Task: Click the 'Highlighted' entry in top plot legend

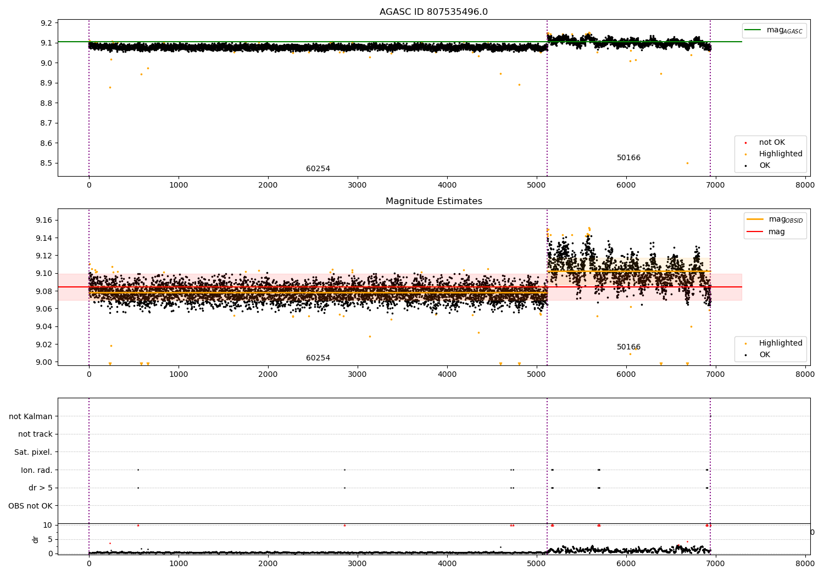Action: pos(780,154)
